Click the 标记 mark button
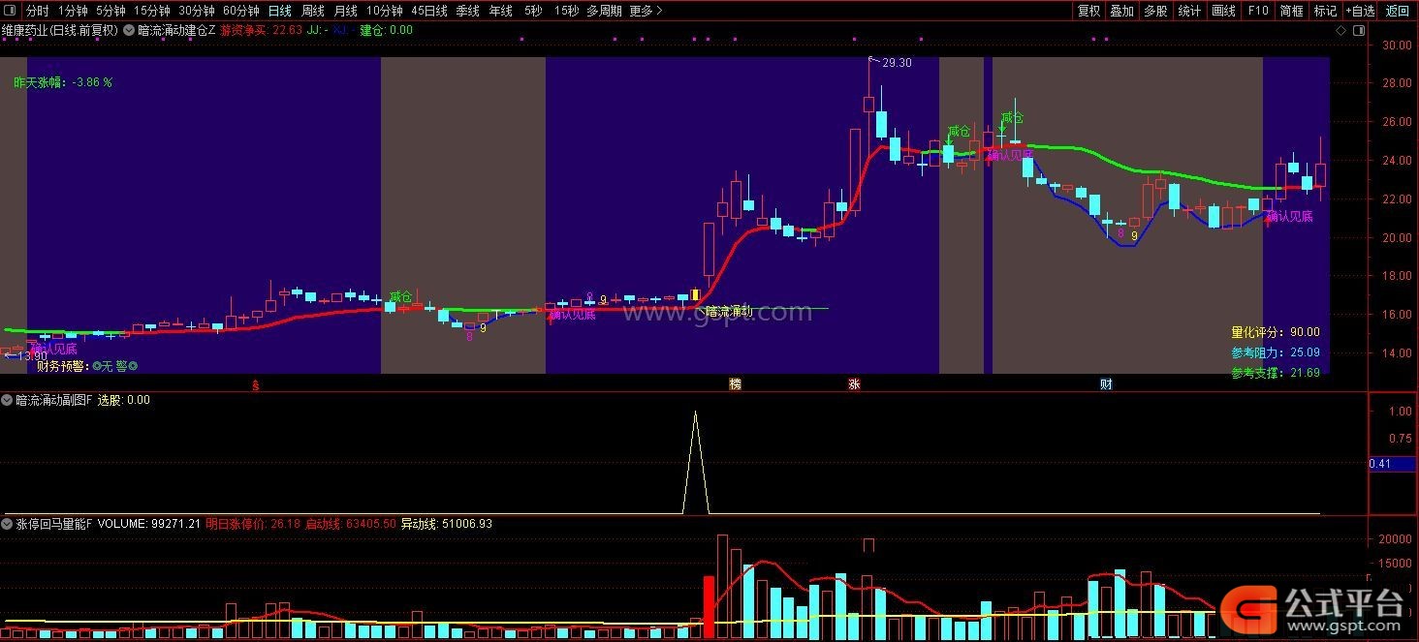 [x=1325, y=11]
